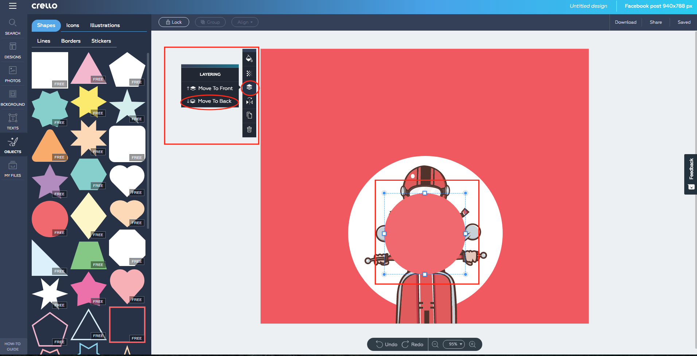Open the Background panel

pyautogui.click(x=13, y=98)
